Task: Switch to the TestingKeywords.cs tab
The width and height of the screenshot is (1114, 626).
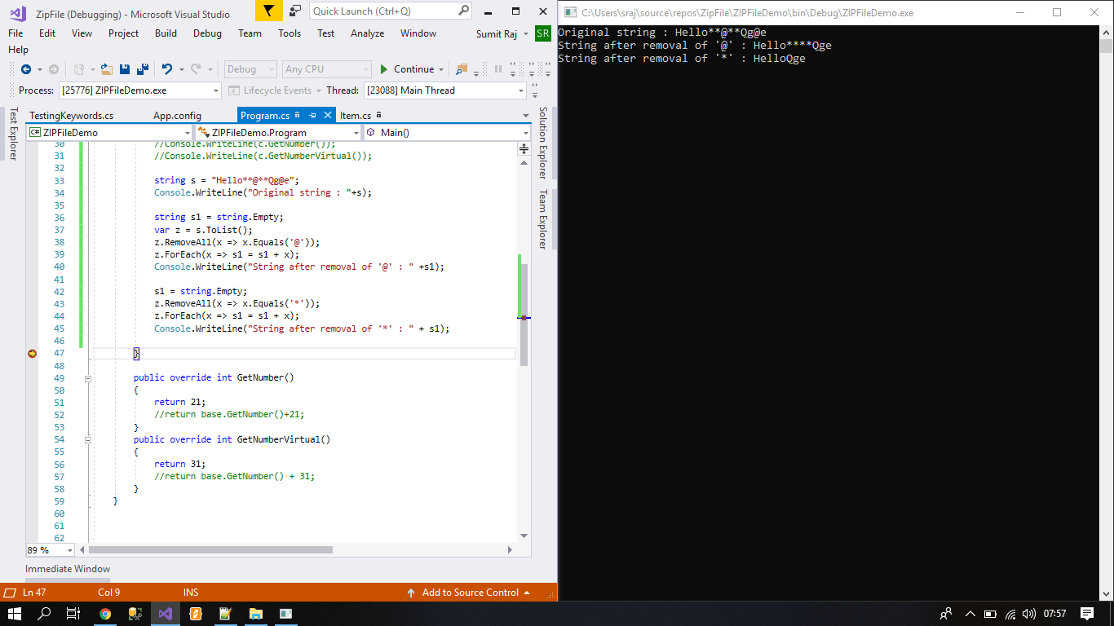Action: [72, 116]
